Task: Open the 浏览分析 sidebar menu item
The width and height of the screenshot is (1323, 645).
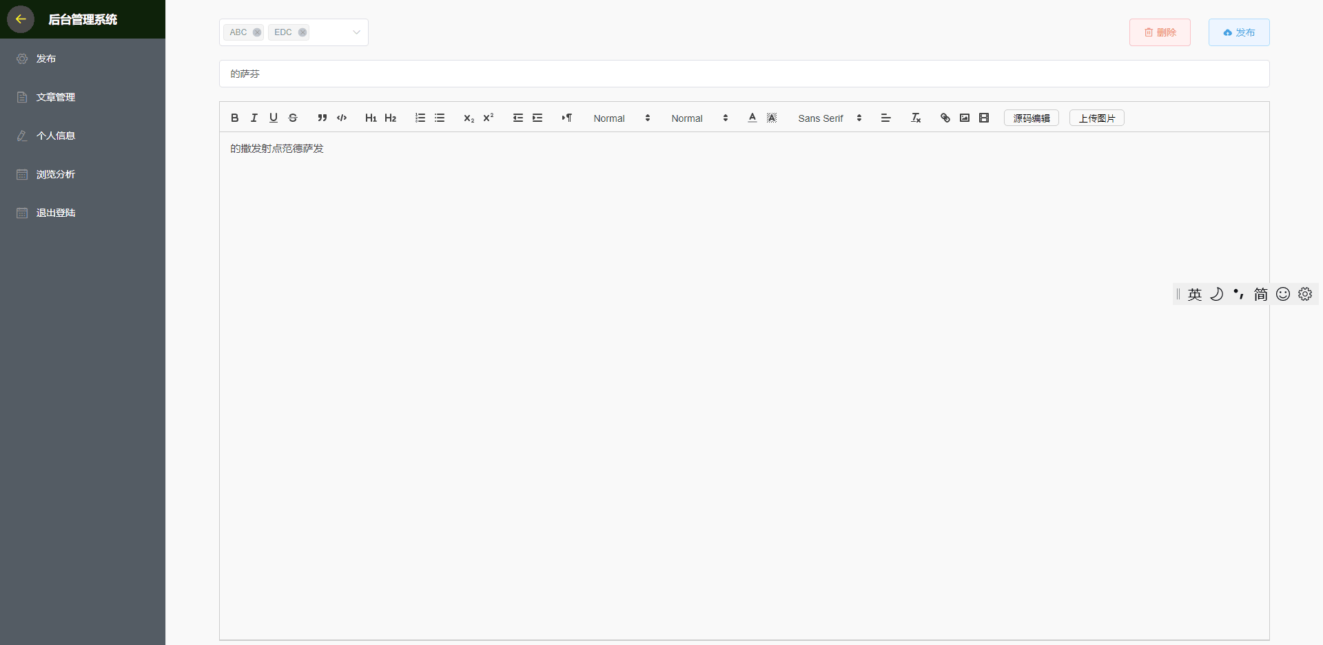Action: (x=83, y=174)
